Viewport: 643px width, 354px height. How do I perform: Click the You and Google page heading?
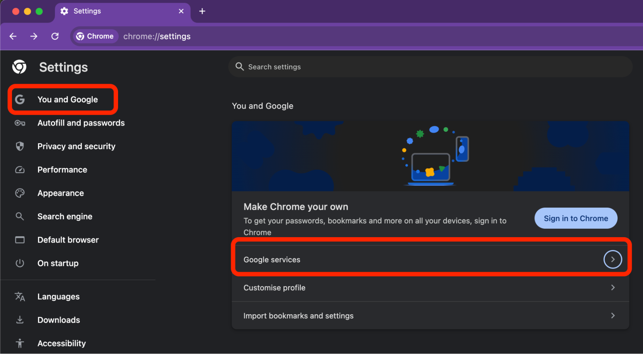pyautogui.click(x=262, y=106)
